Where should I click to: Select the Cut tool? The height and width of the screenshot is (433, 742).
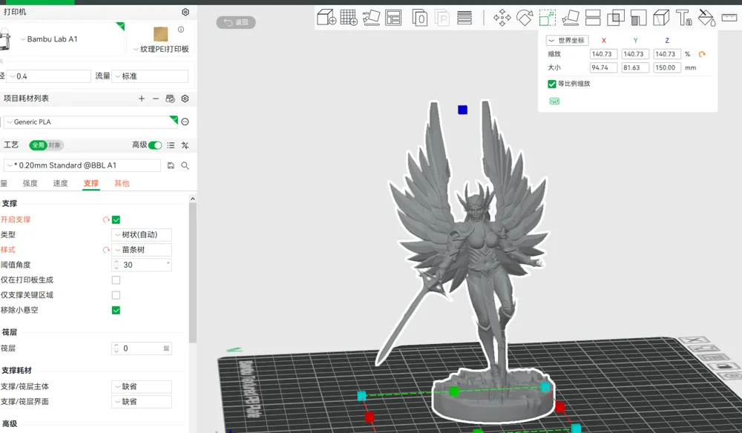(593, 18)
